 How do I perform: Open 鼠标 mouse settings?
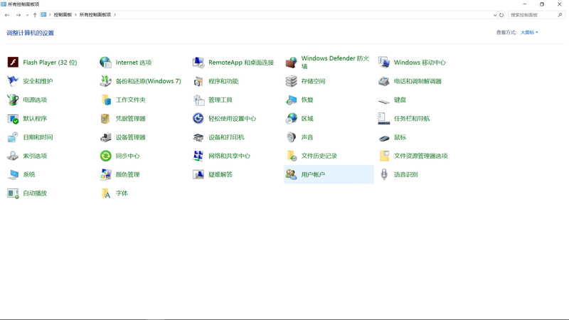pyautogui.click(x=400, y=137)
